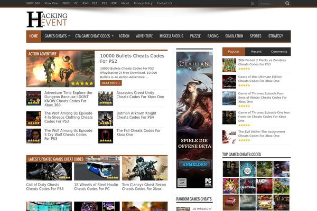Click the Gears of War thumbnail
Screen dimensions: 317x211
coord(229,82)
